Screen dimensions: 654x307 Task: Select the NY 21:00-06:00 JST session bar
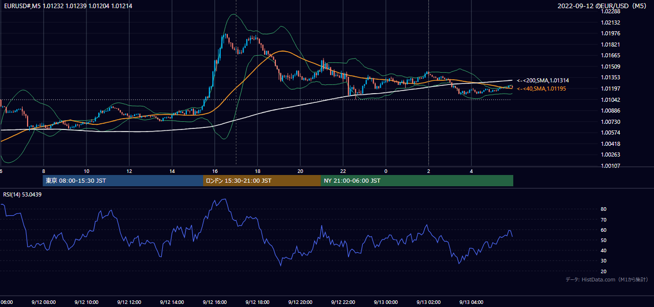417,181
